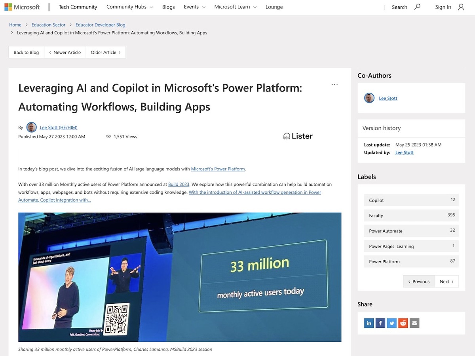
Task: Open Educator Developer Blog breadcrumb
Action: (x=101, y=25)
